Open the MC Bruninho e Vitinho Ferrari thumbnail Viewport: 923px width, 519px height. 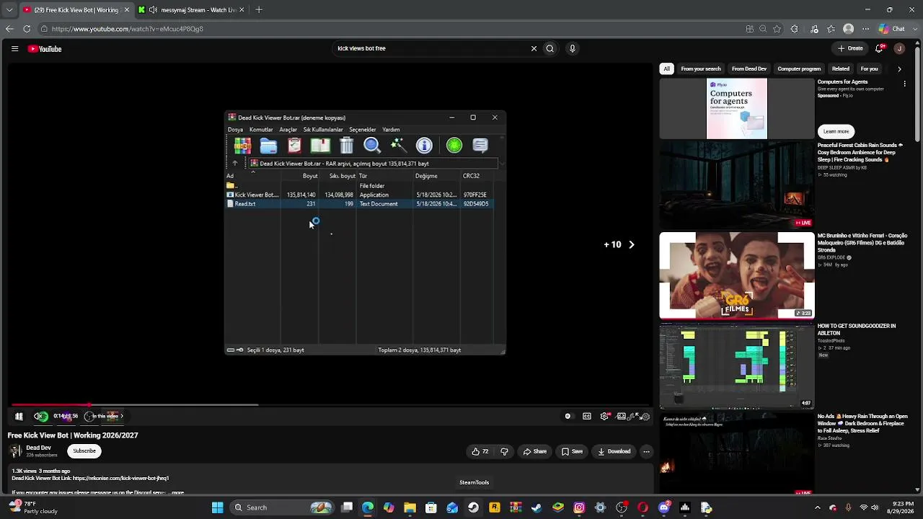tap(737, 275)
